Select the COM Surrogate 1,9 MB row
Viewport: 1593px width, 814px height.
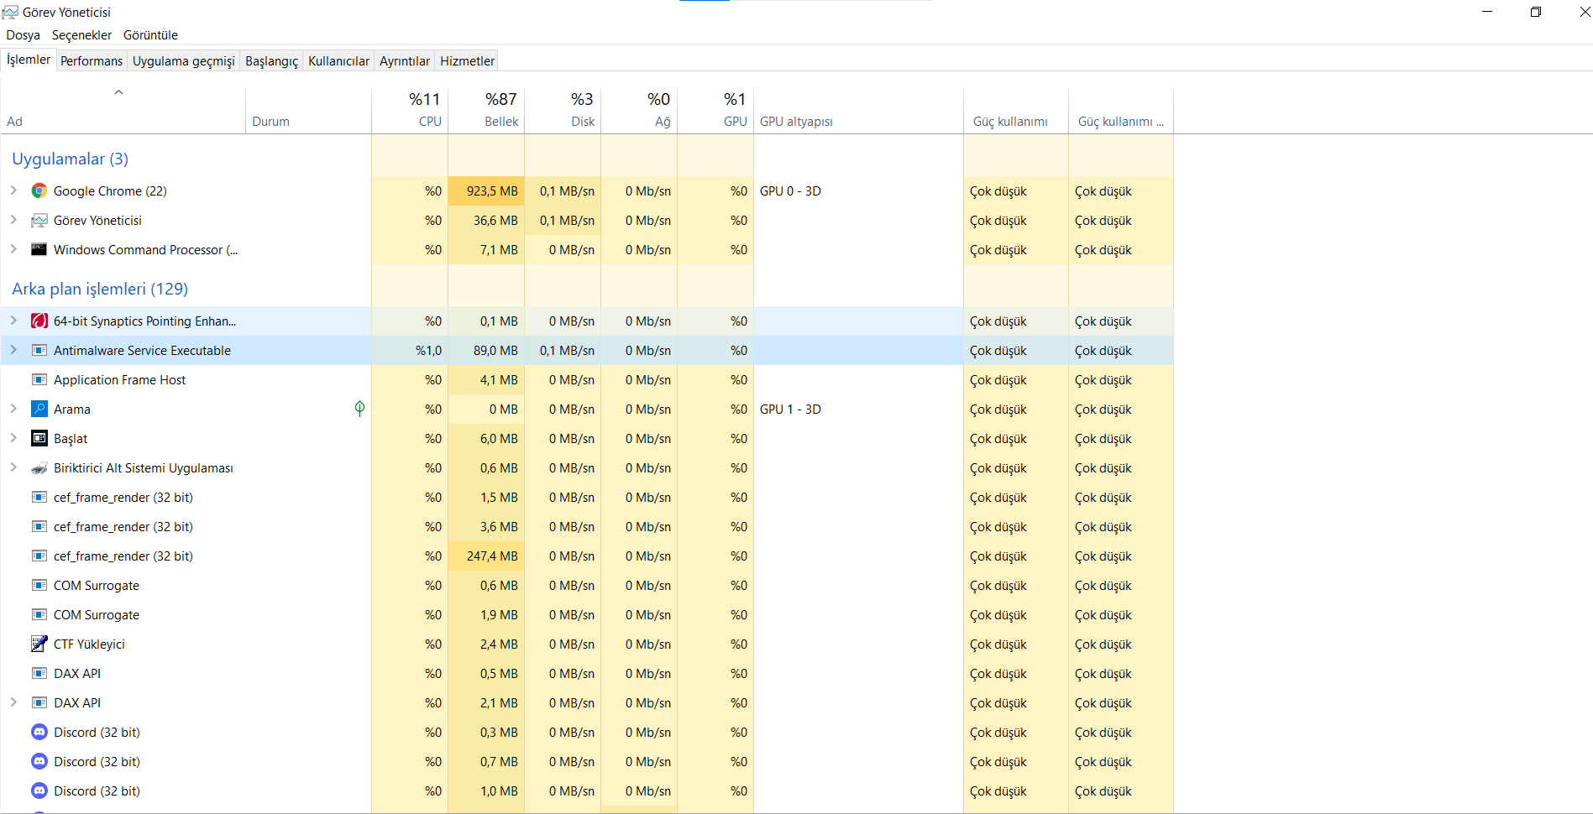587,615
